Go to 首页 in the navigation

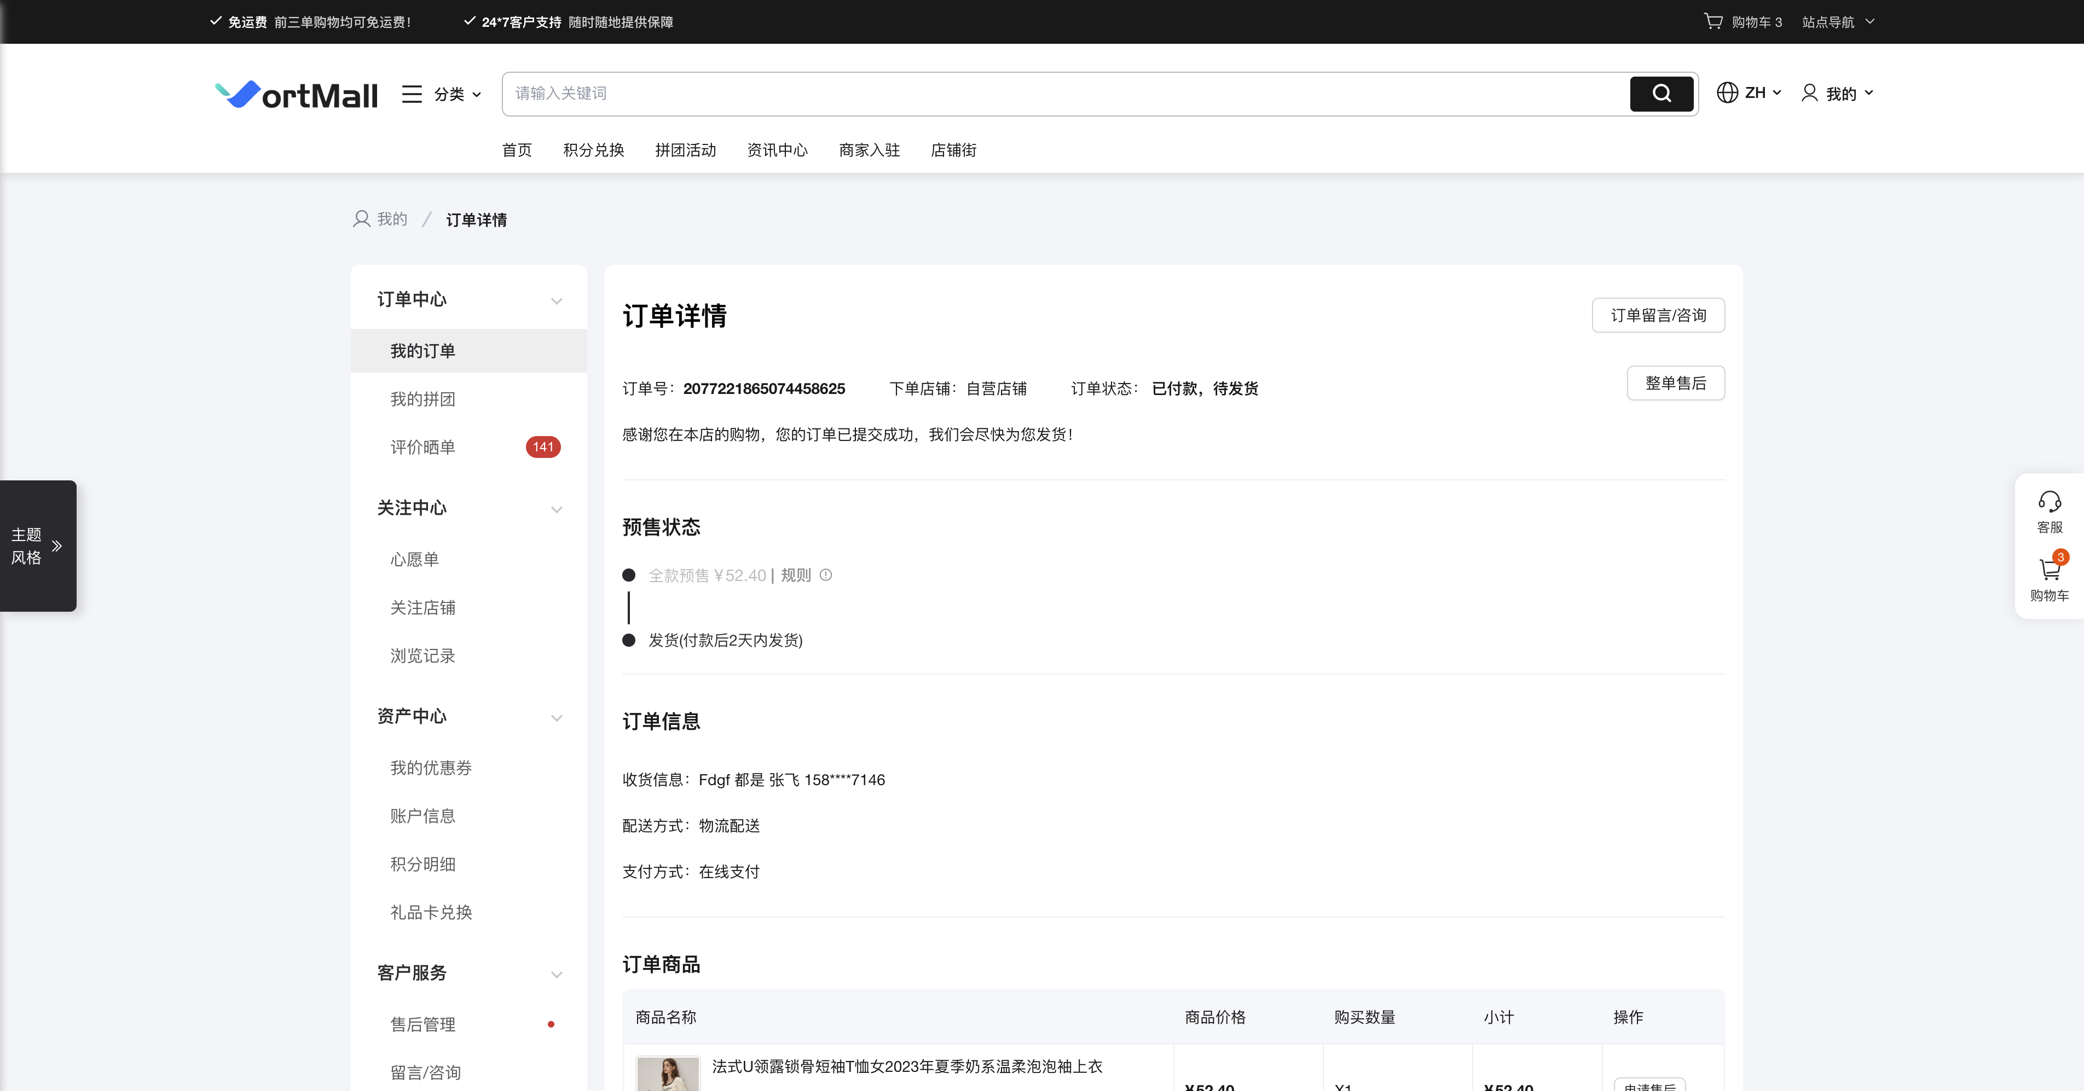[517, 149]
